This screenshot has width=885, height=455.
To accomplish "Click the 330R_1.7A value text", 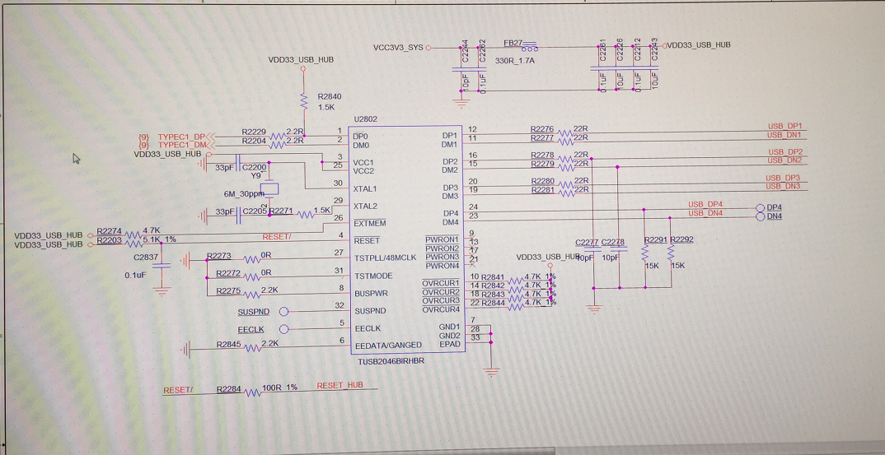I will (x=515, y=60).
